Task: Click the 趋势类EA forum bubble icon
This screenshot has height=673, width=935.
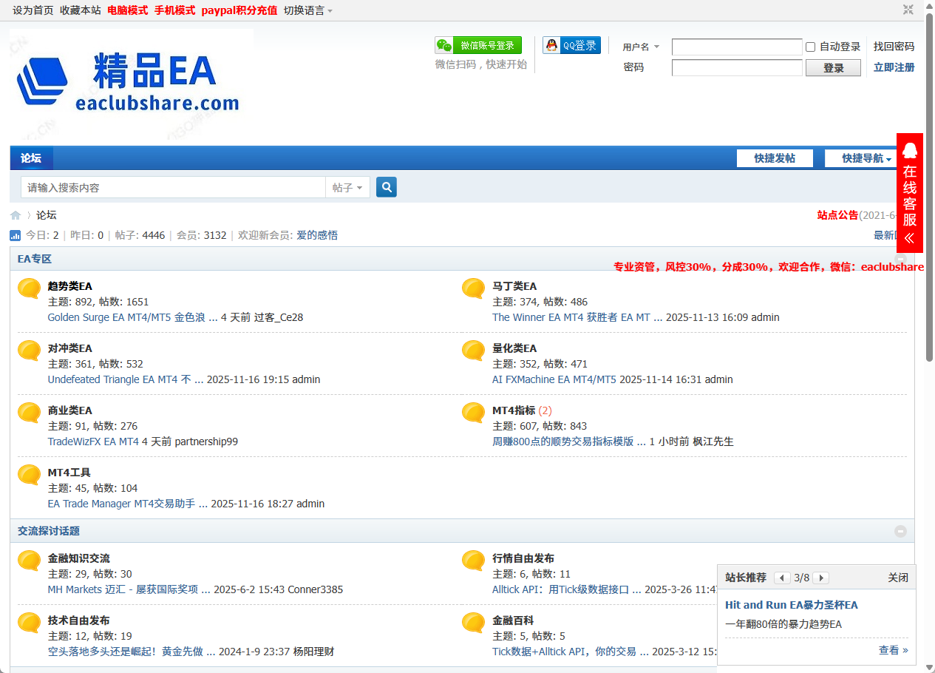Action: tap(30, 288)
